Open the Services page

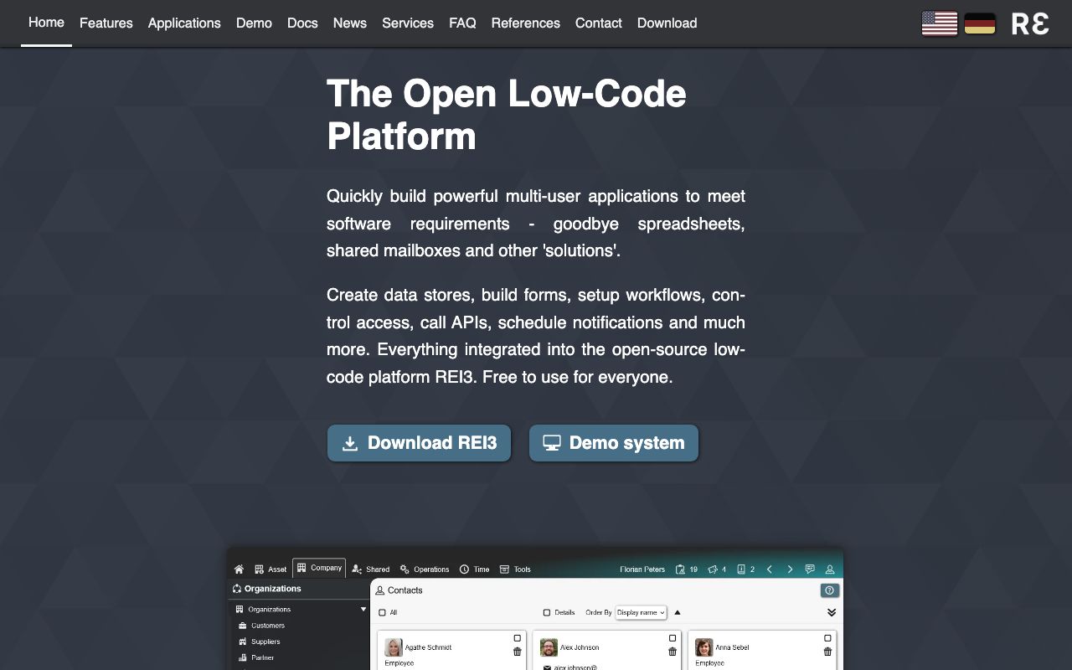408,23
